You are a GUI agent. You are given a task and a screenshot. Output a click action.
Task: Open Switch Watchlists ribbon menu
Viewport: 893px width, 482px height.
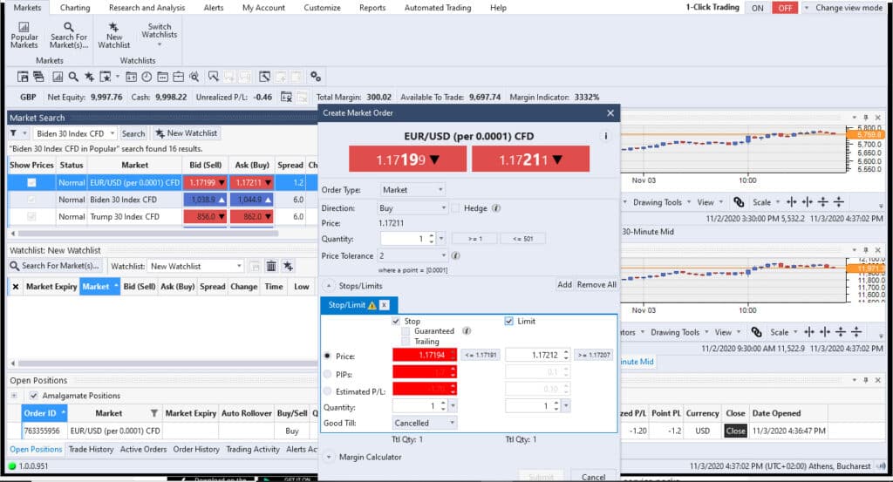(160, 34)
